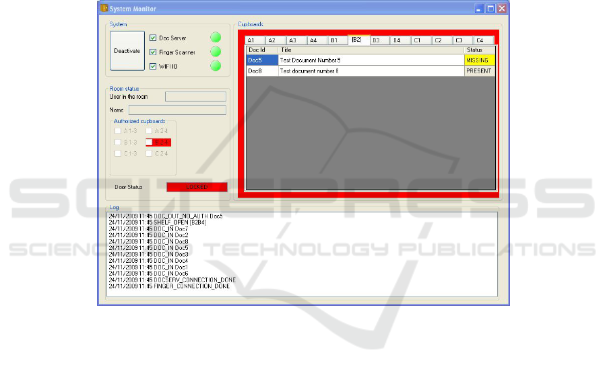
Task: Toggle the red B 2-4 cupboard checkbox
Action: click(150, 142)
